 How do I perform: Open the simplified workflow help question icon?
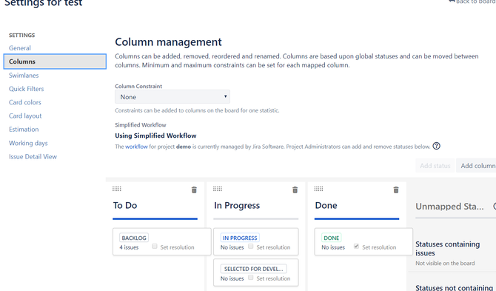[x=436, y=146]
